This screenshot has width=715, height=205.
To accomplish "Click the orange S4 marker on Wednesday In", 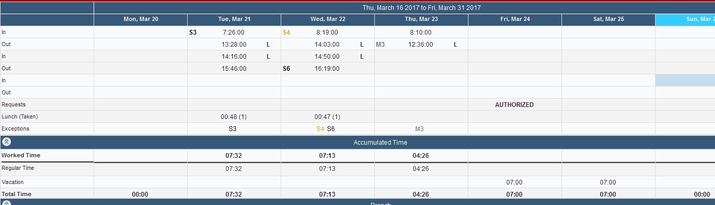I will pos(287,33).
